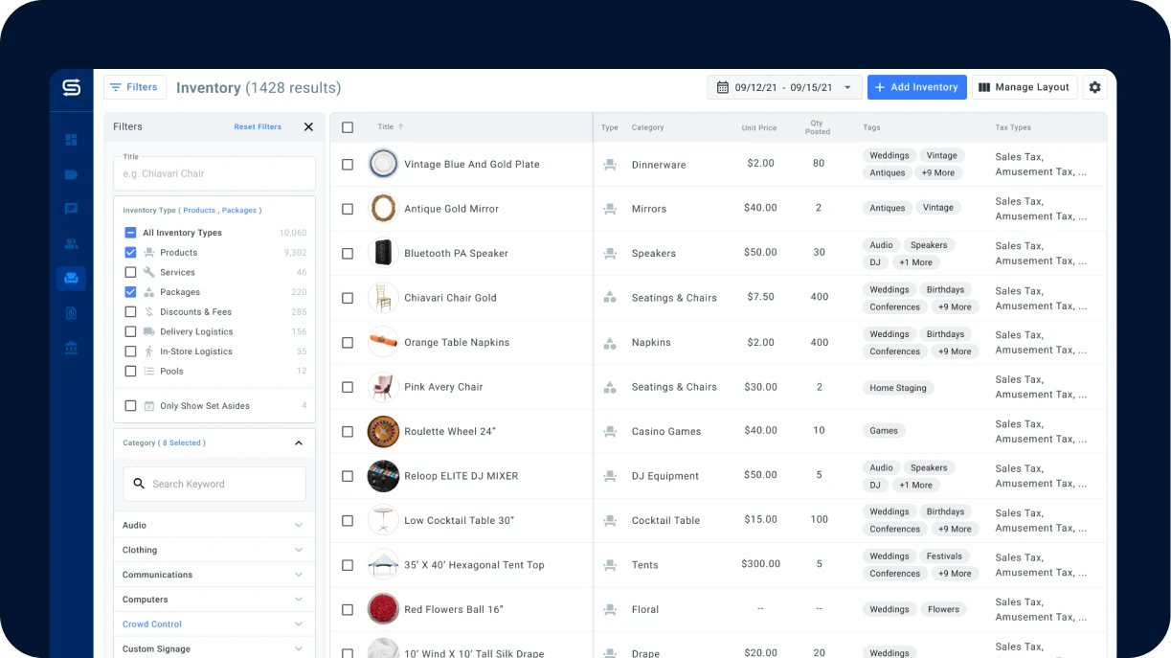Open the documents icon in the sidebar
Image resolution: width=1171 pixels, height=658 pixels.
(72, 312)
